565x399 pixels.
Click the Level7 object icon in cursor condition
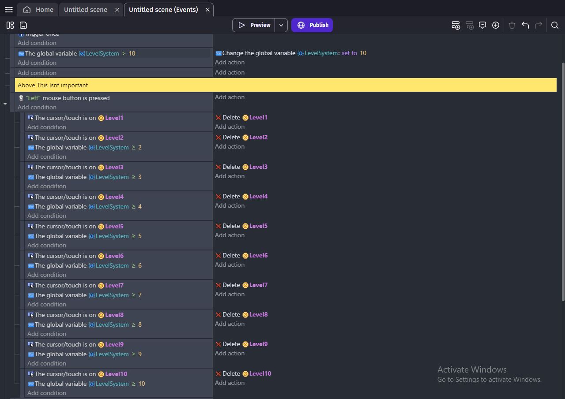tap(101, 286)
